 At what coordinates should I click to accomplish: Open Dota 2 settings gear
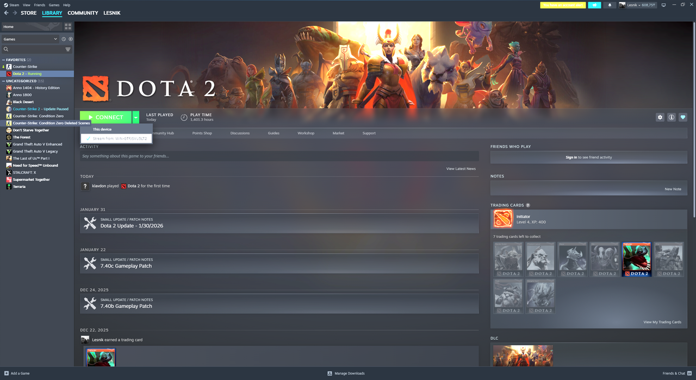coord(660,117)
